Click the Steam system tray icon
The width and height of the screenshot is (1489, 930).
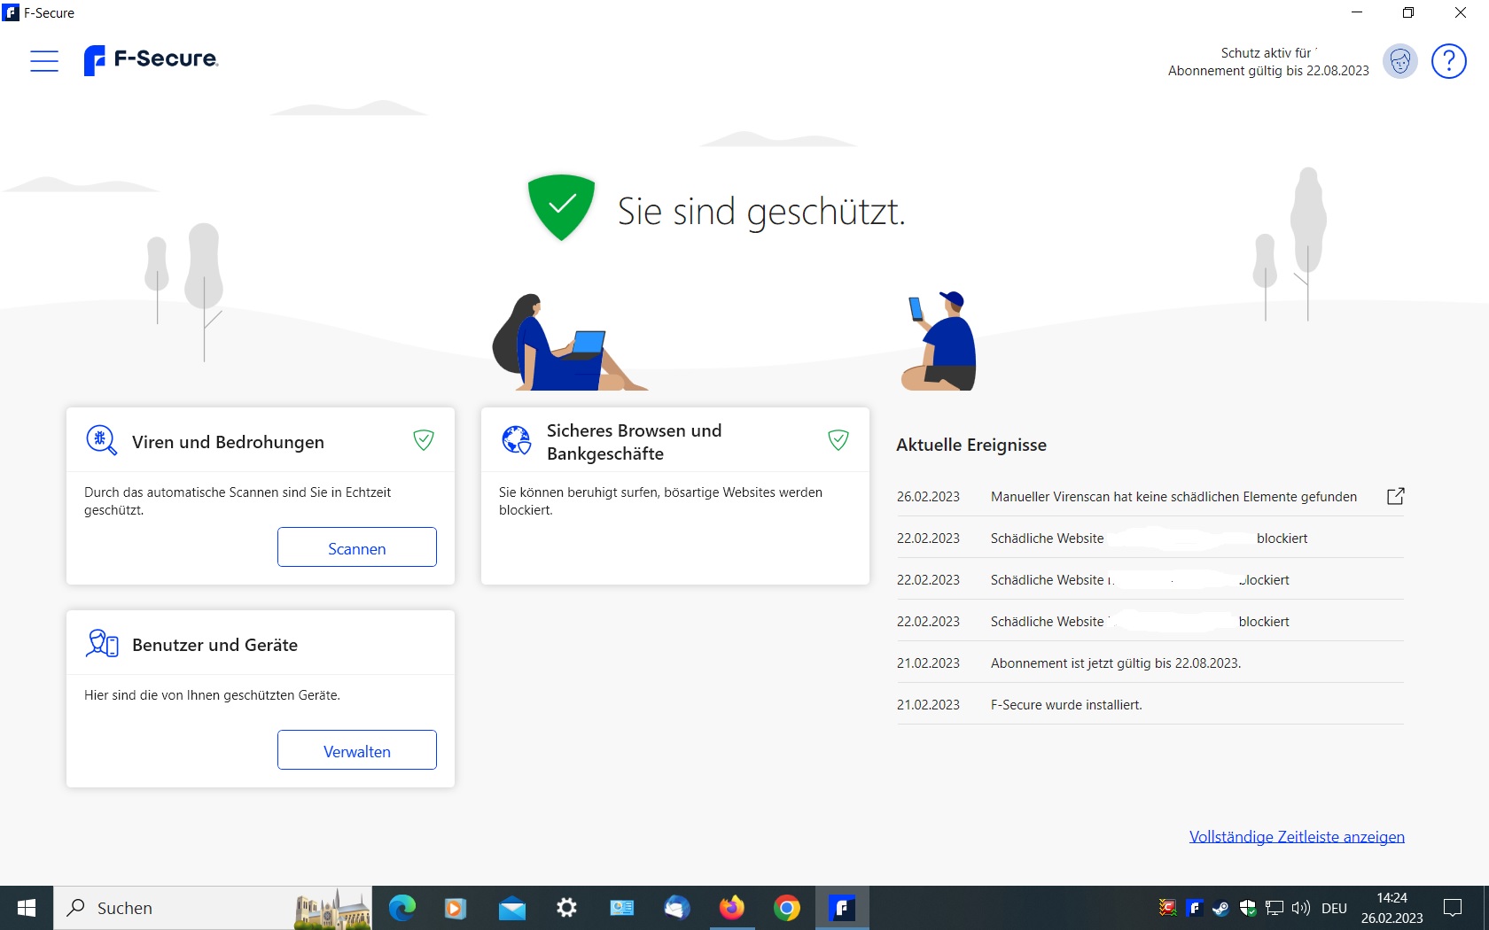[1220, 908]
